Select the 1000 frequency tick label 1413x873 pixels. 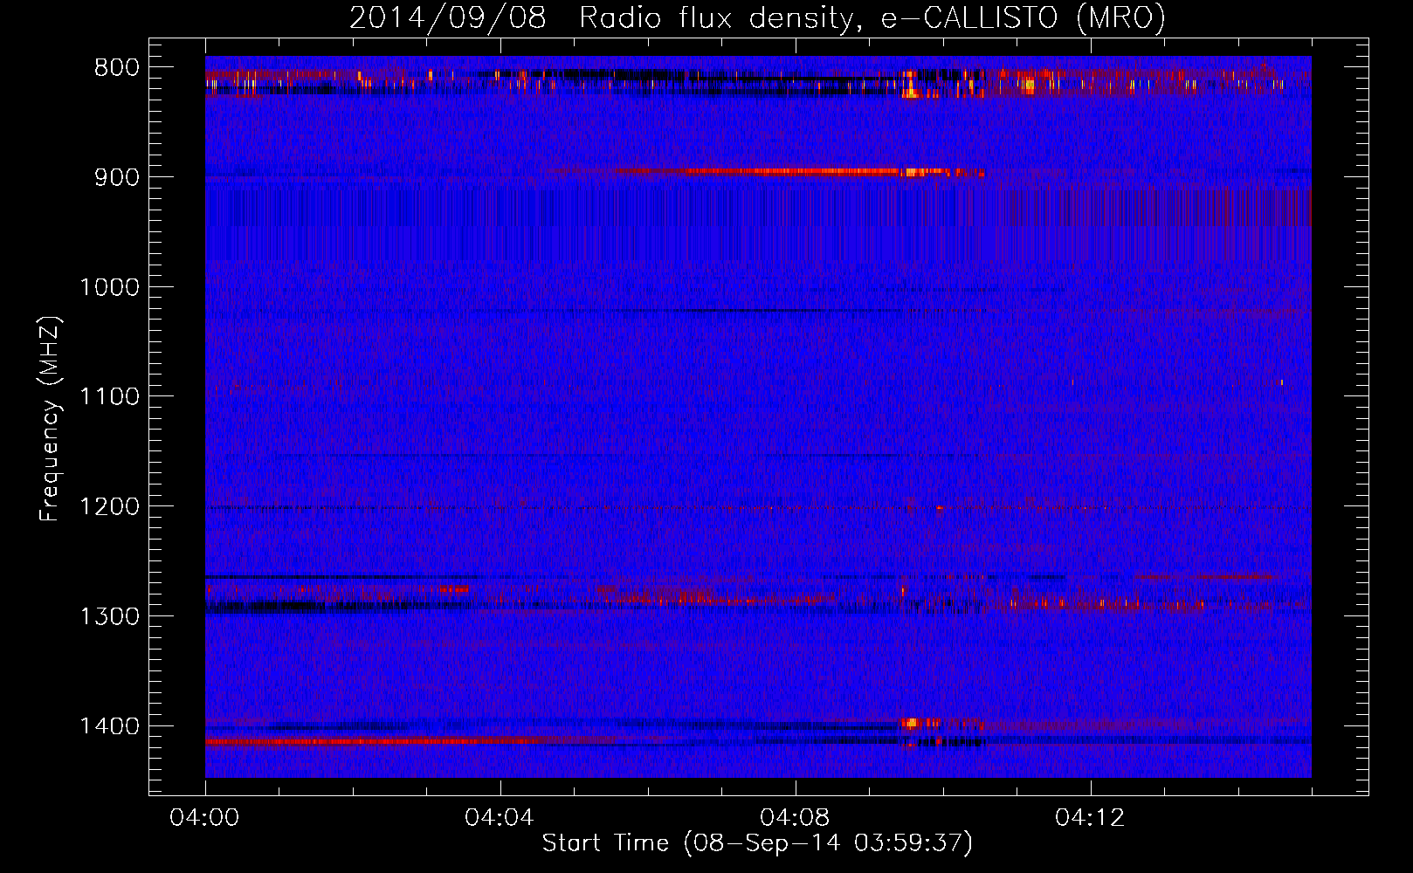(x=109, y=287)
